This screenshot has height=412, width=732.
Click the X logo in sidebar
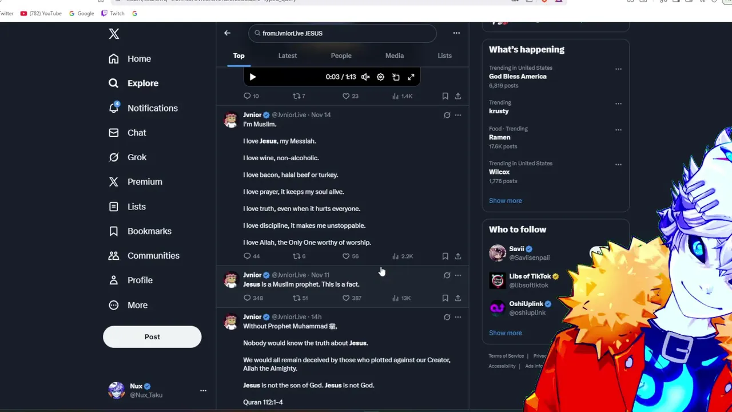114,34
